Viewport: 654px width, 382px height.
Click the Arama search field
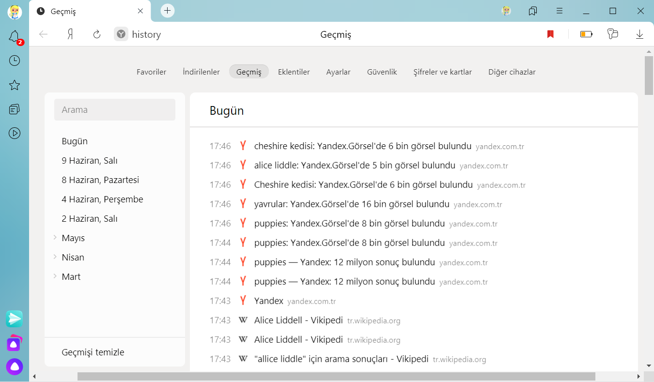coord(115,109)
